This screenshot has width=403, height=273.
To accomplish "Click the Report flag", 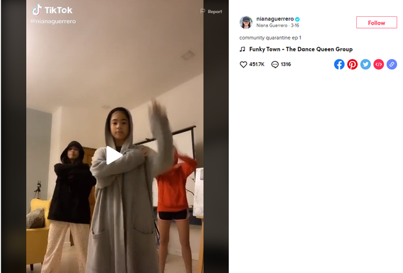I will (x=211, y=11).
